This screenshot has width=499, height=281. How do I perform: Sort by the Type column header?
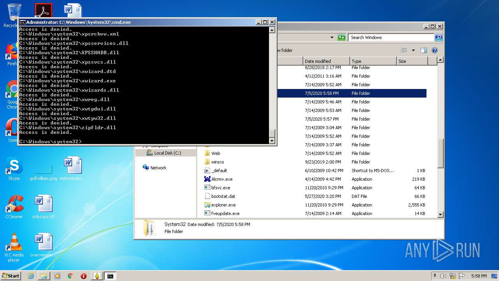pyautogui.click(x=373, y=61)
